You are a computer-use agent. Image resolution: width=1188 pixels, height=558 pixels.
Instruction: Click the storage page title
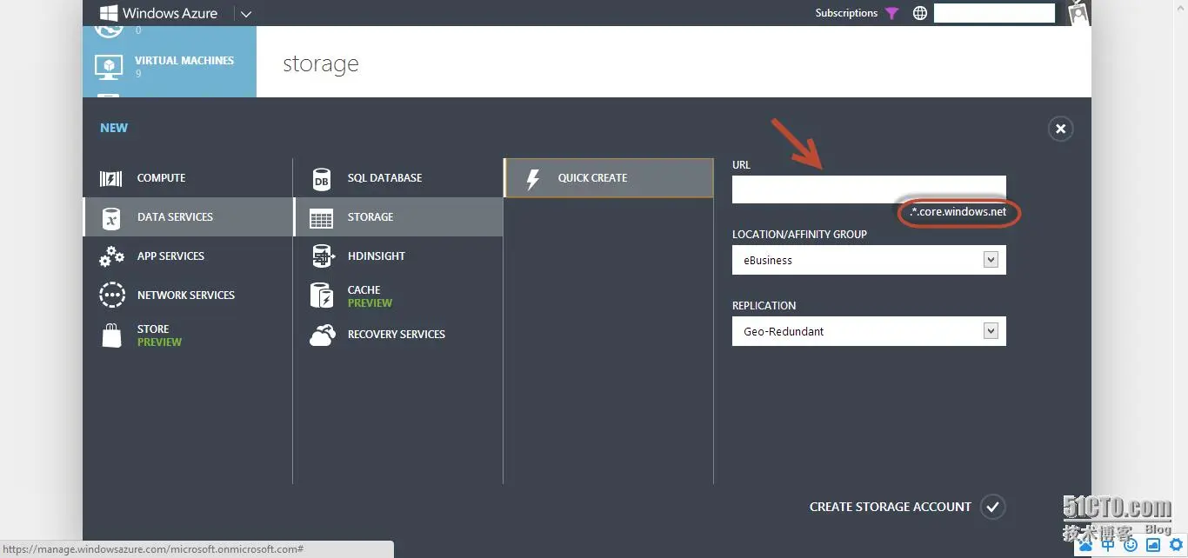click(321, 64)
